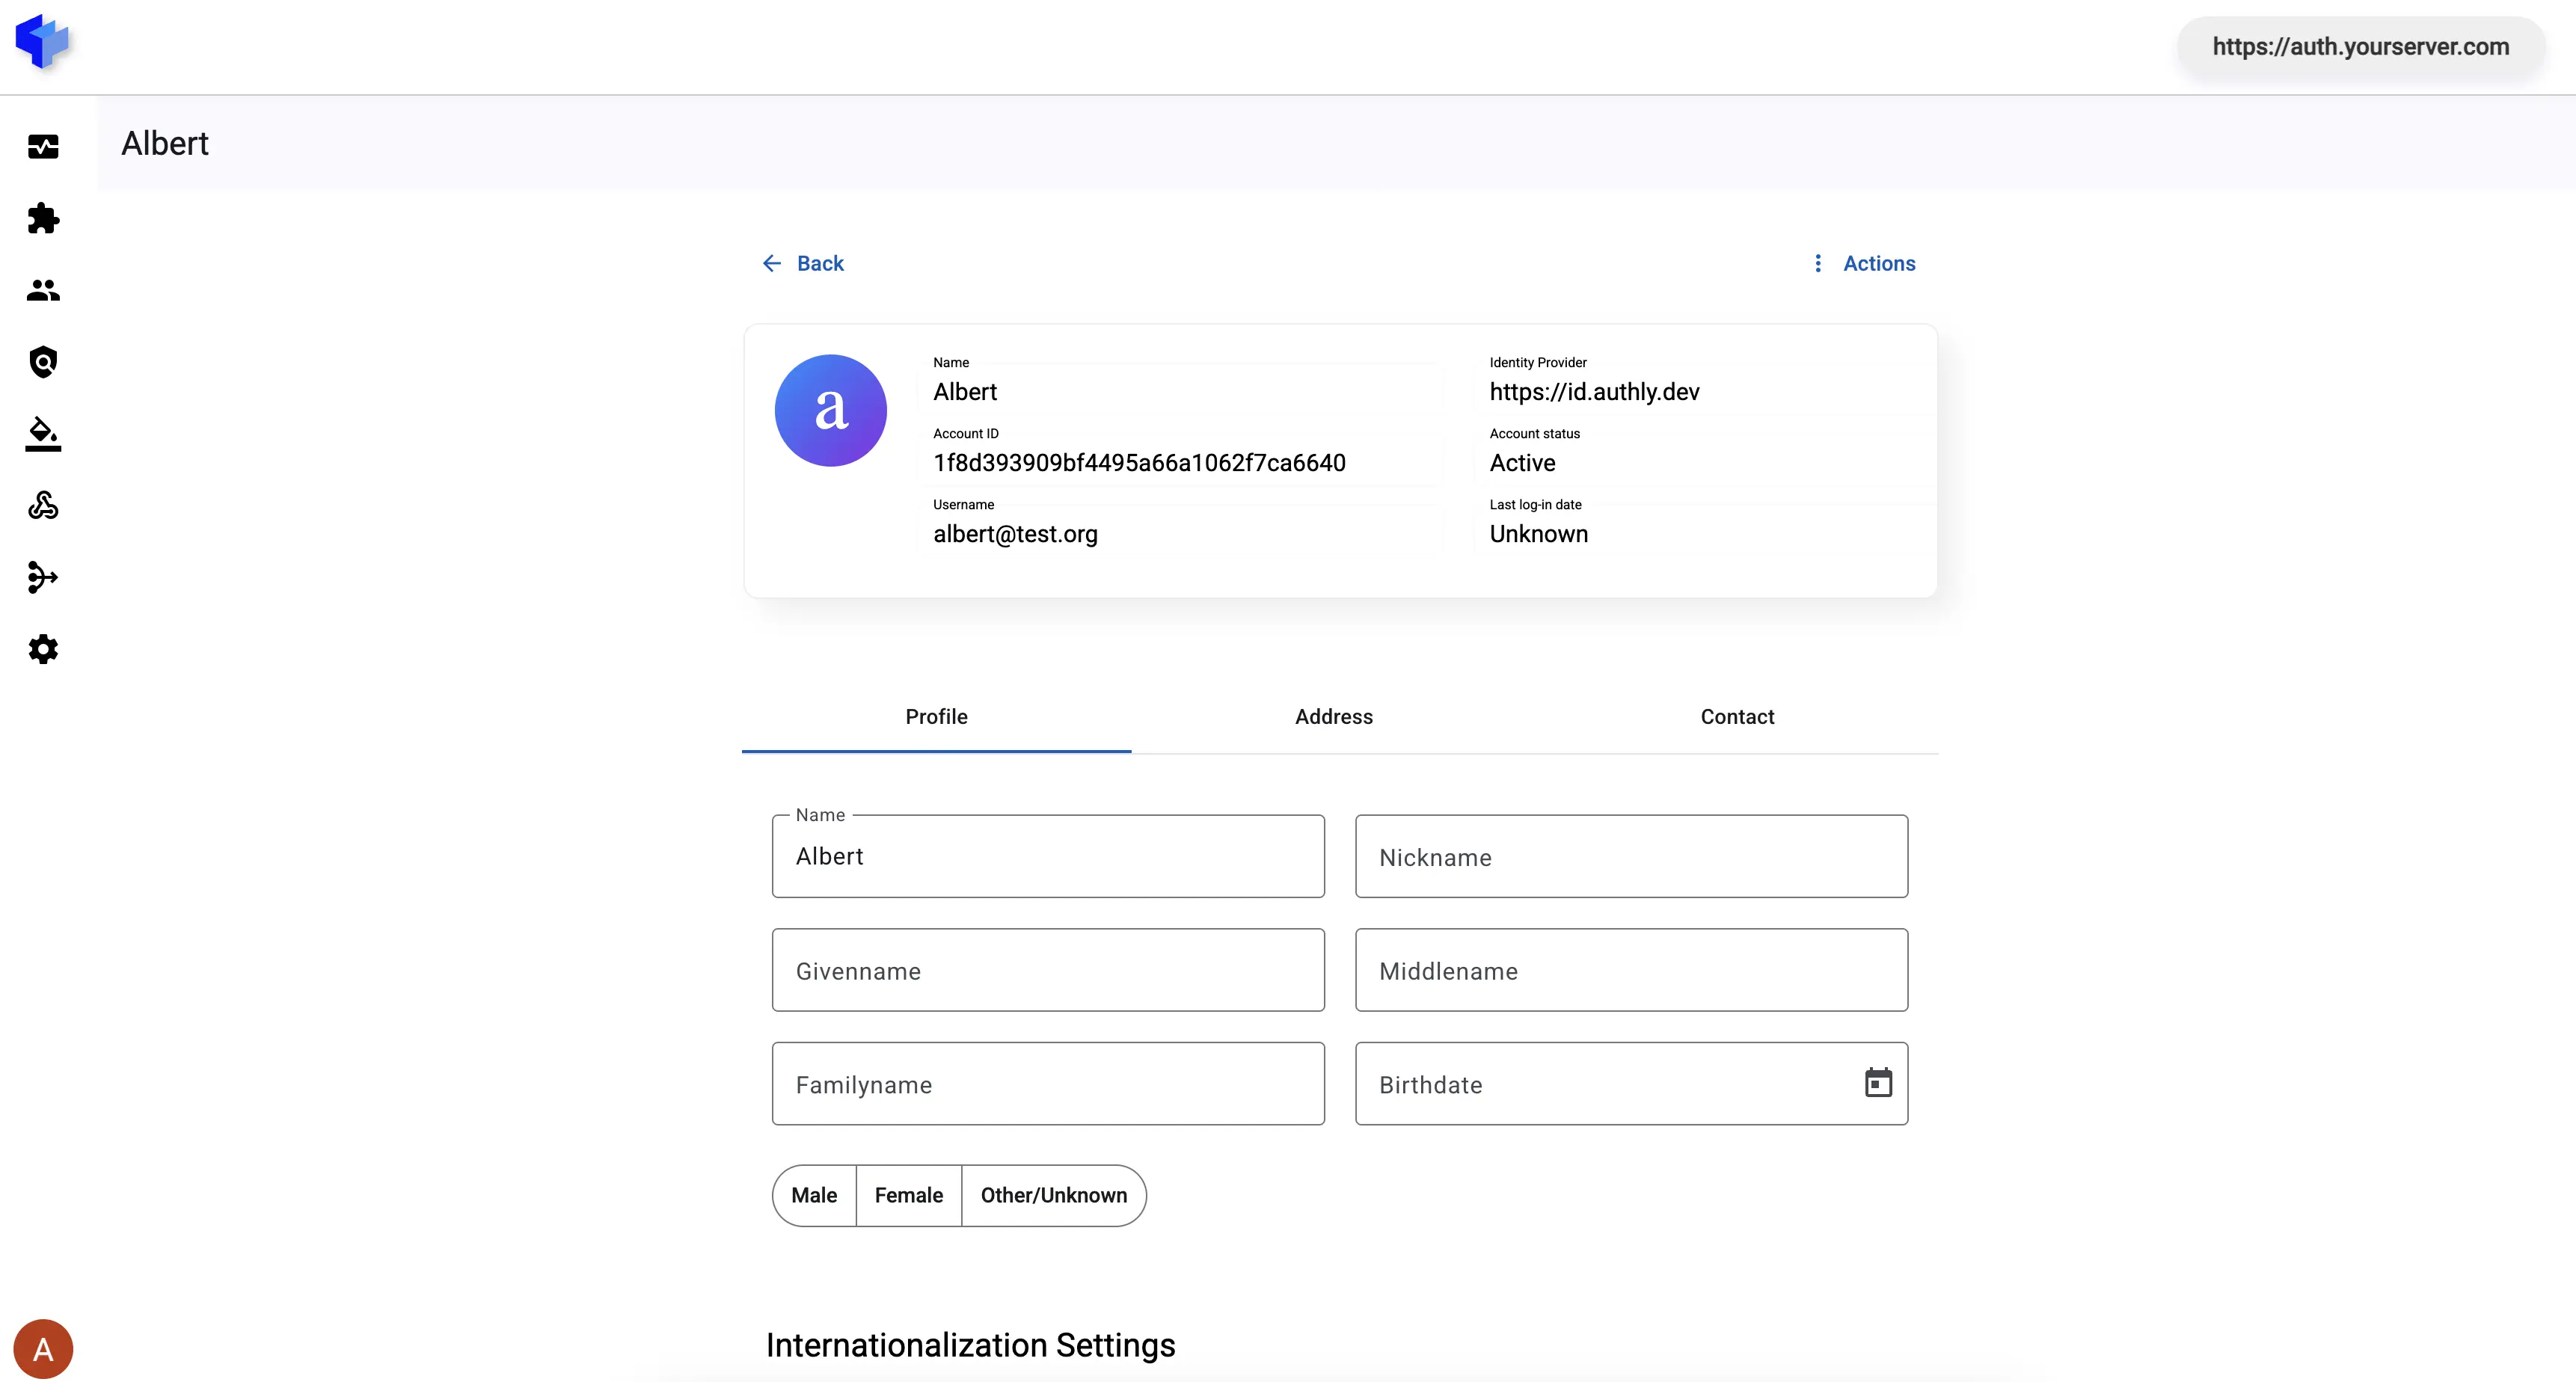The image size is (2576, 1382).
Task: Focus the Middlename input field
Action: pos(1631,970)
